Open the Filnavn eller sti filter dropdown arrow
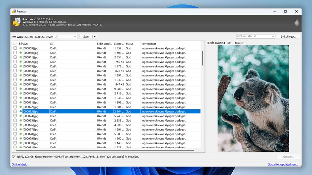 coord(273,36)
